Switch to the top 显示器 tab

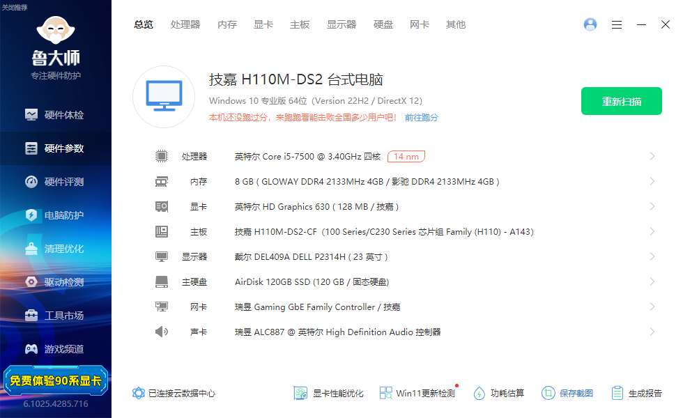pos(341,25)
